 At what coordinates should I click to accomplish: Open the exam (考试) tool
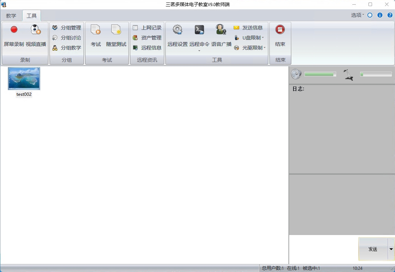(x=96, y=36)
